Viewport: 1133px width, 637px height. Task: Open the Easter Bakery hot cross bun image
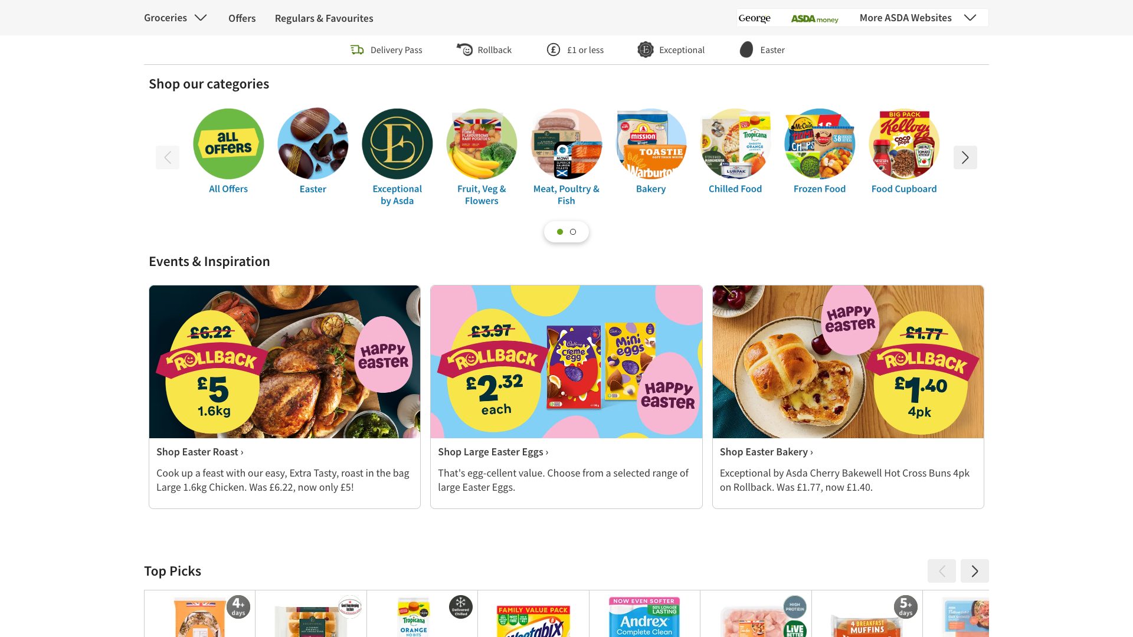pyautogui.click(x=848, y=362)
